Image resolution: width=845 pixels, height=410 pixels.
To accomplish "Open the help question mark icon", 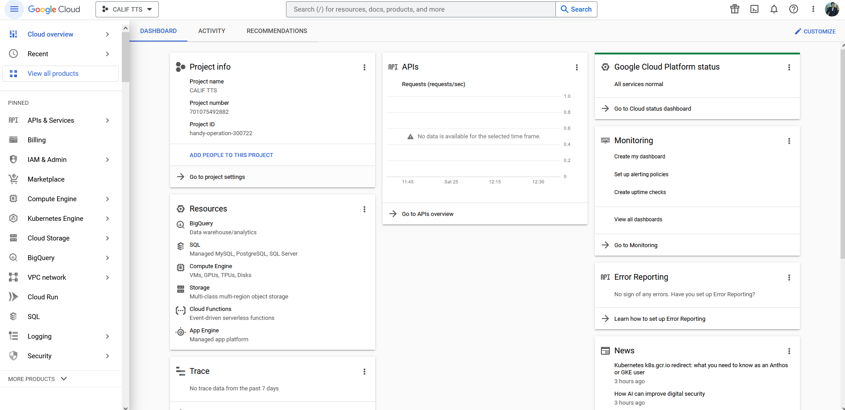I will pos(794,9).
